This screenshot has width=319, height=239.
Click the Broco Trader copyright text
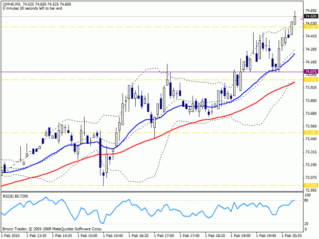coord(52,229)
